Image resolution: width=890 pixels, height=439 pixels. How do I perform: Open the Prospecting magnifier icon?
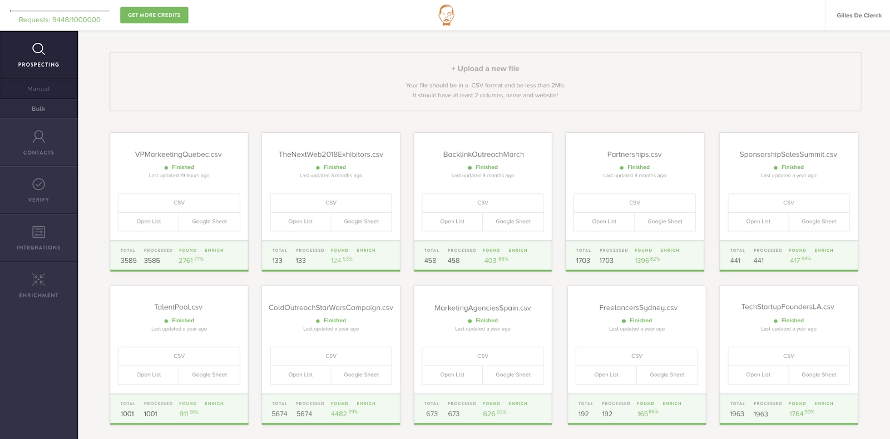[x=38, y=49]
